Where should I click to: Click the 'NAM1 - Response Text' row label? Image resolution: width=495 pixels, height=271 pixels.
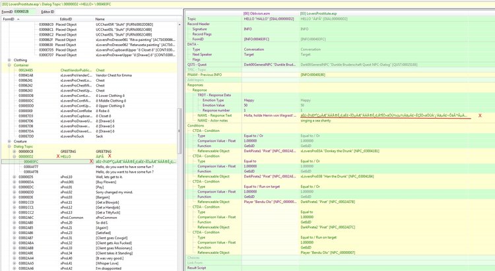click(214, 115)
